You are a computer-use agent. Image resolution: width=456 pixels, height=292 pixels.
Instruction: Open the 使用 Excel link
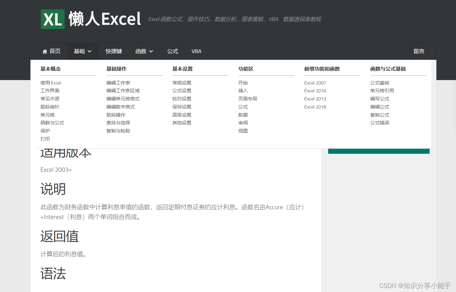coord(51,83)
